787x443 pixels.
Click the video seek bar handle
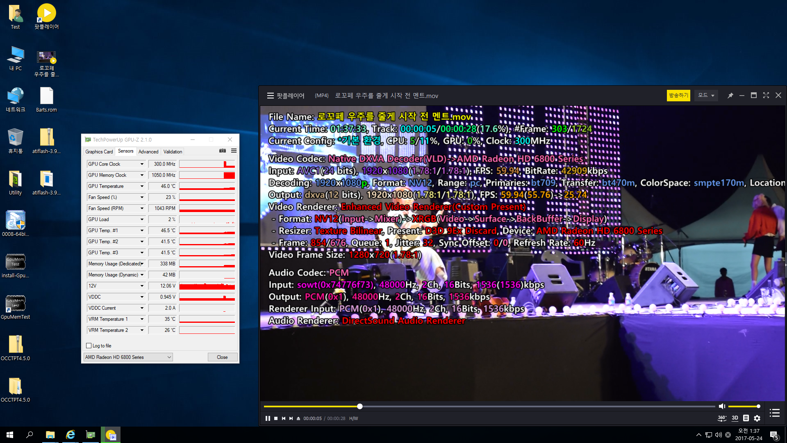pos(359,406)
